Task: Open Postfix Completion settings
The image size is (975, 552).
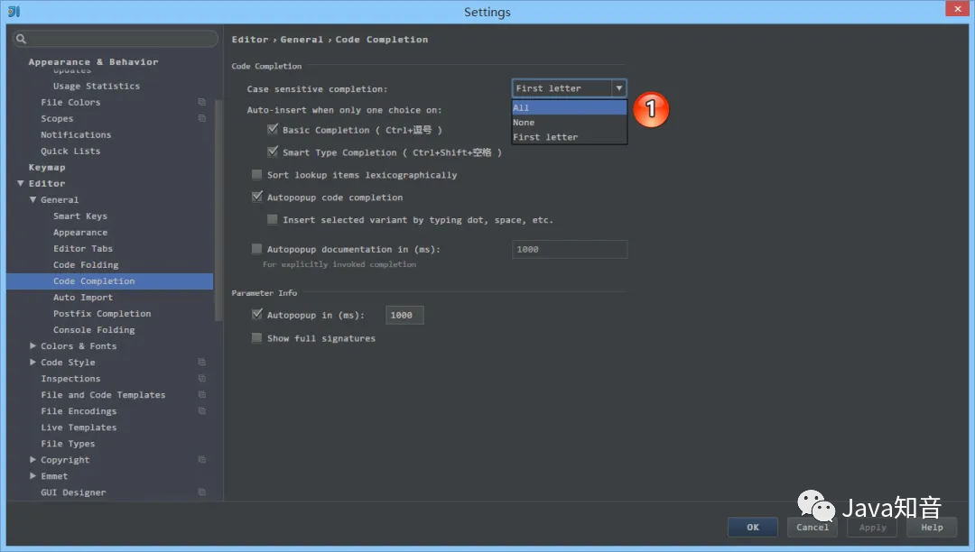Action: tap(102, 313)
